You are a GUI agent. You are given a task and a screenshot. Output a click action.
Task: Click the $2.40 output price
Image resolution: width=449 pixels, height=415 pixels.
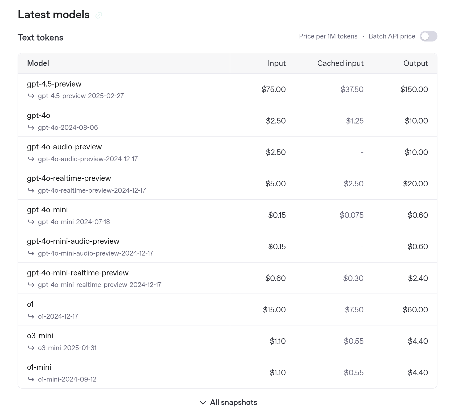pos(418,278)
